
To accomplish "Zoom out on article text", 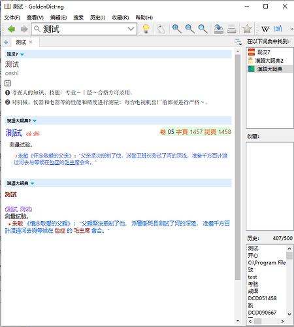I will pos(189,29).
